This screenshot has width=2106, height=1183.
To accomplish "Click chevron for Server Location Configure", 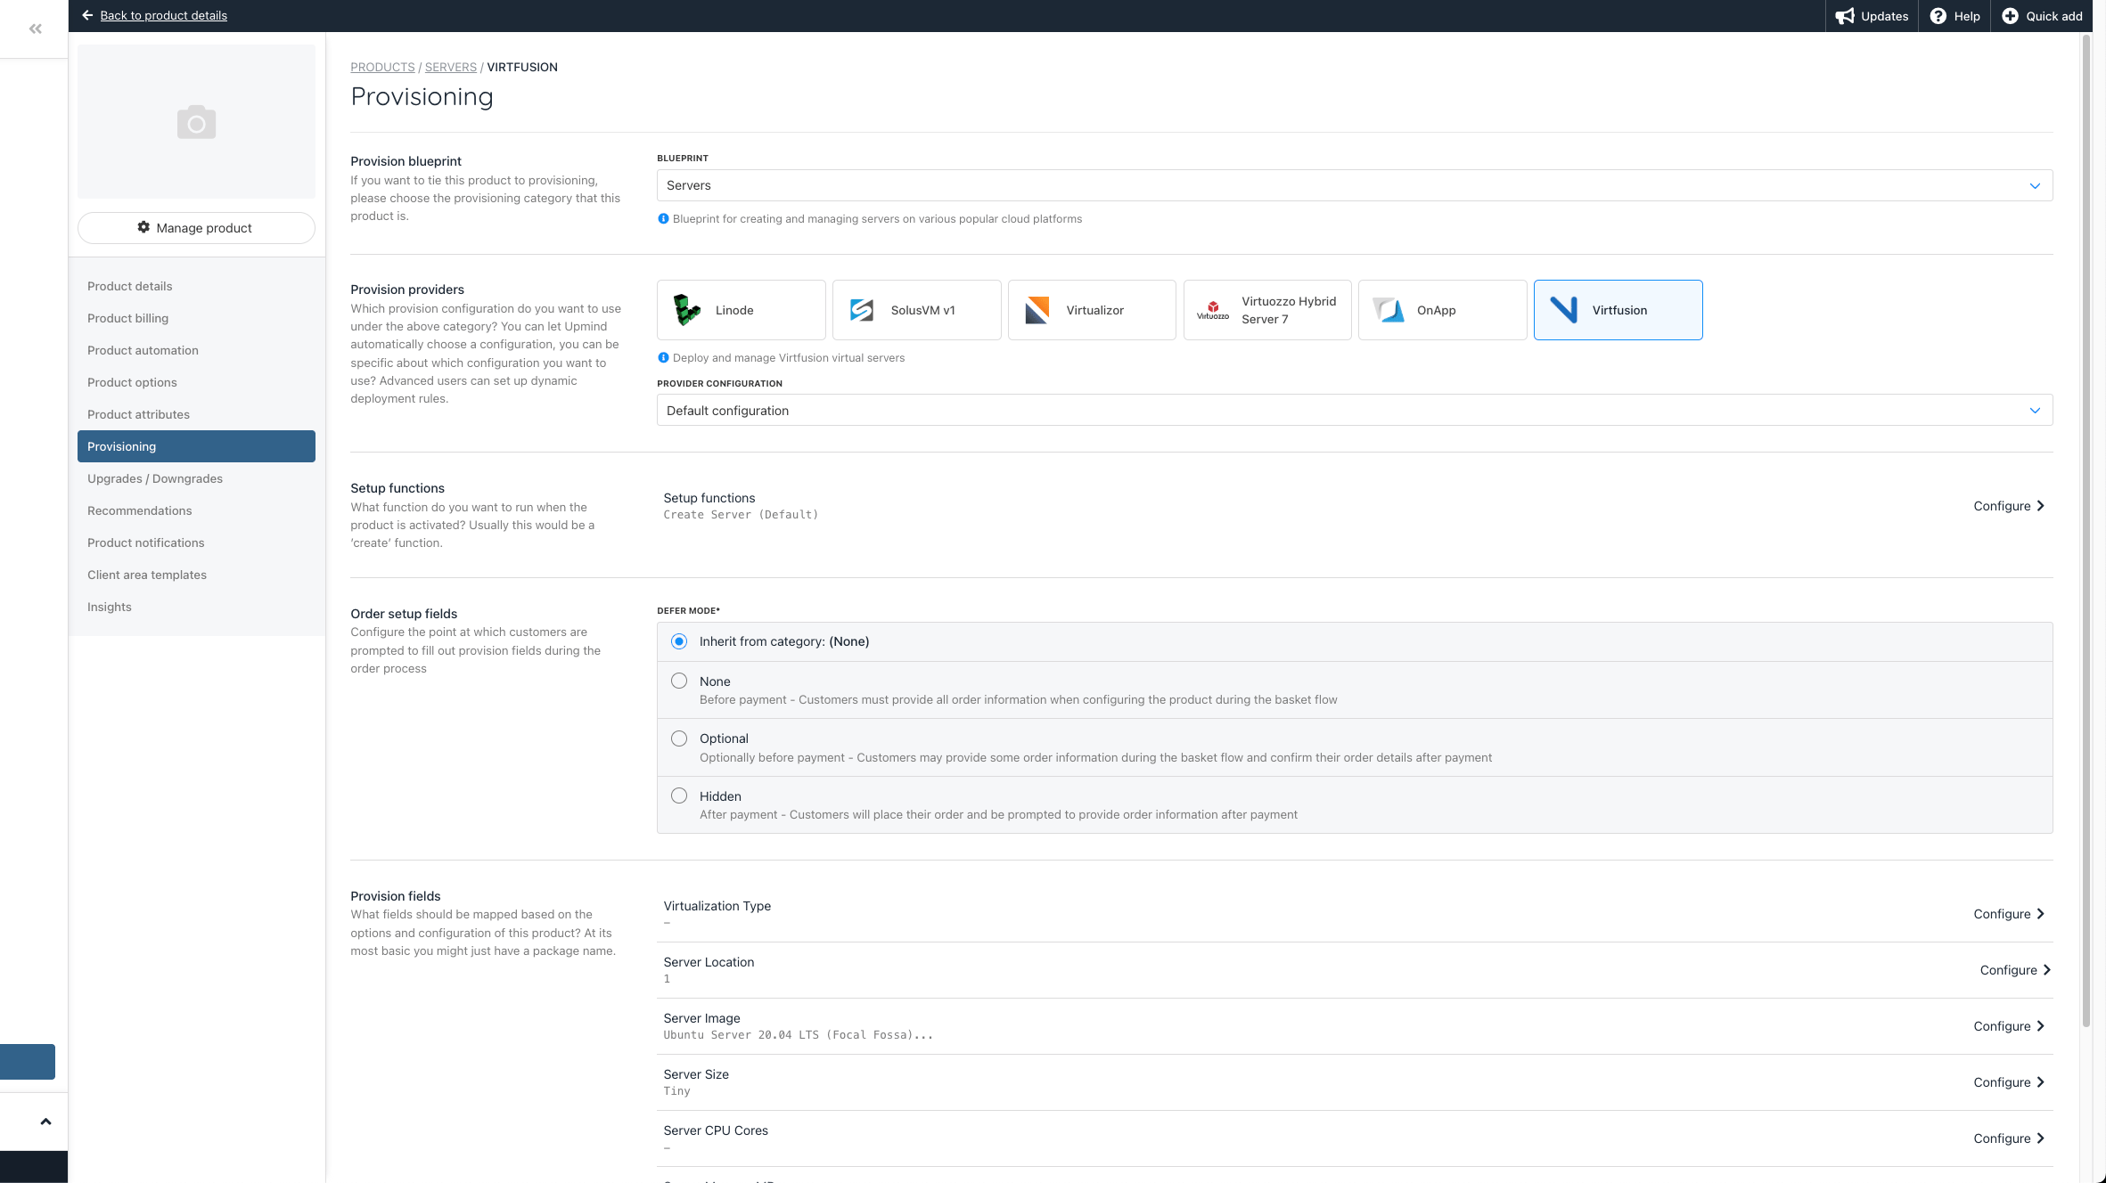I will 2047,970.
